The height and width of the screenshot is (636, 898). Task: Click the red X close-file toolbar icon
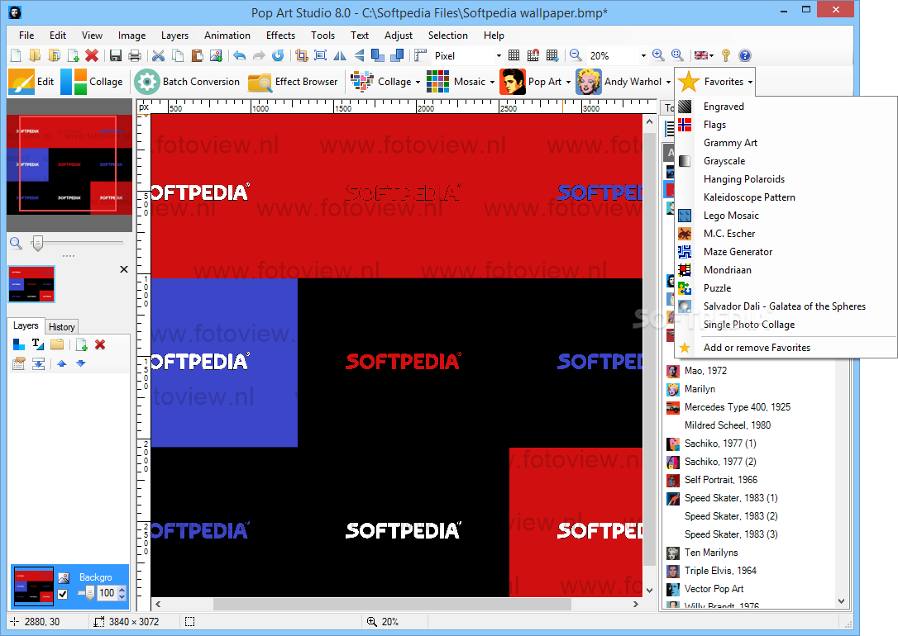pos(92,55)
